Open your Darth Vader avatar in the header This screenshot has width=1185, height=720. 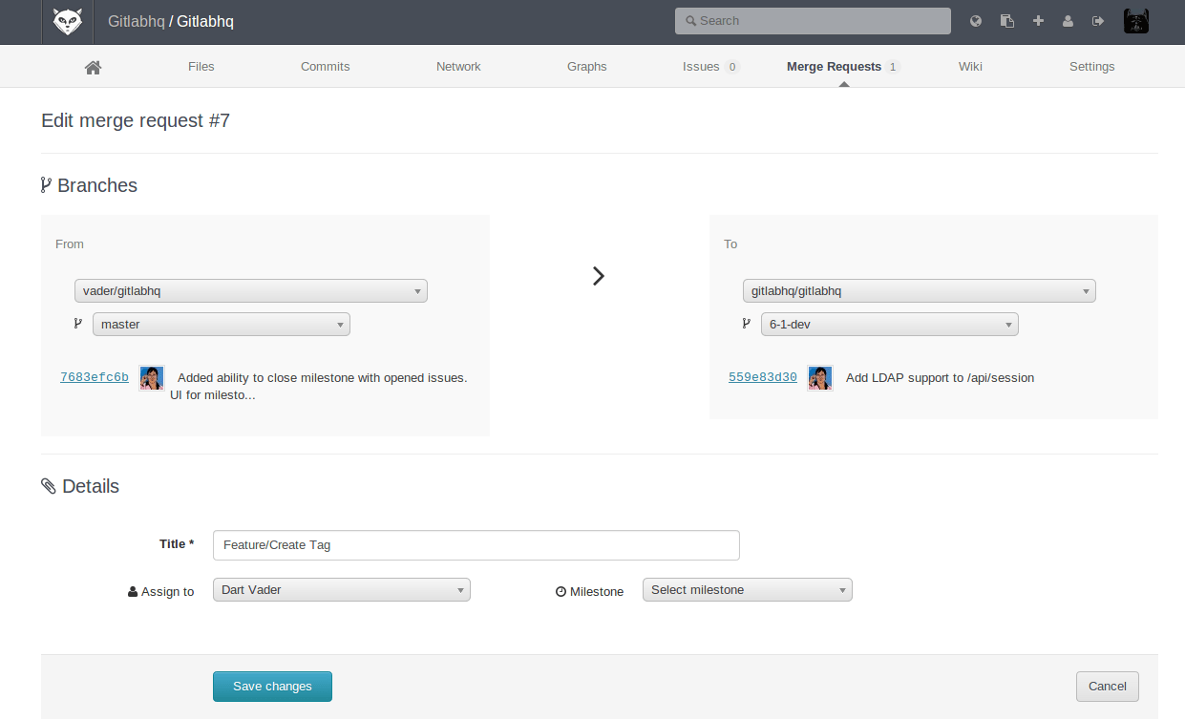pos(1135,20)
